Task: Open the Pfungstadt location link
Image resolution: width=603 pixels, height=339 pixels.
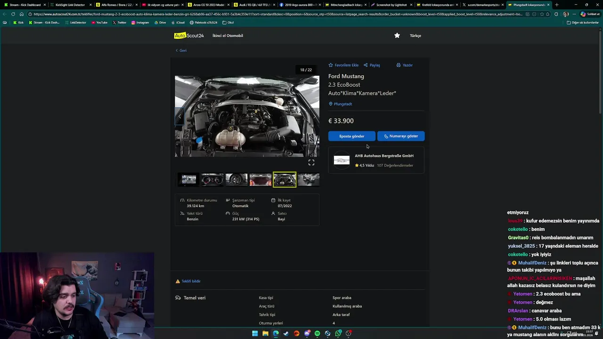Action: pos(340,104)
